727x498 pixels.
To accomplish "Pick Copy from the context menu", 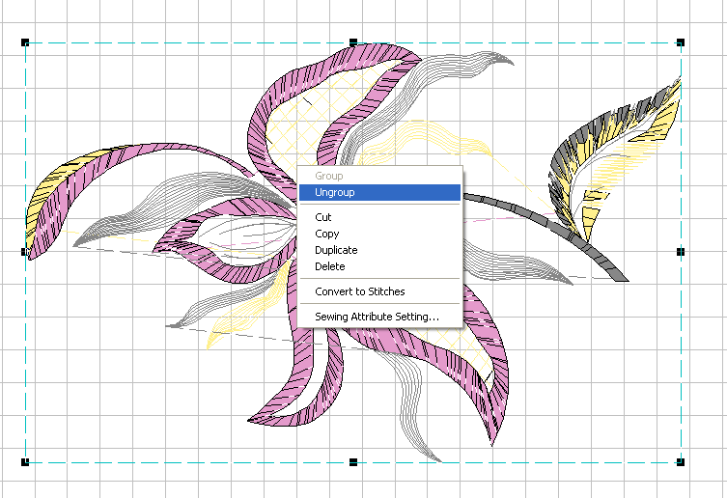I will 326,235.
